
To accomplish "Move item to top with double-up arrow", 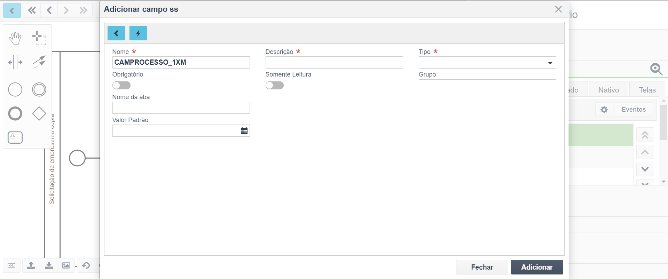I will 645,135.
